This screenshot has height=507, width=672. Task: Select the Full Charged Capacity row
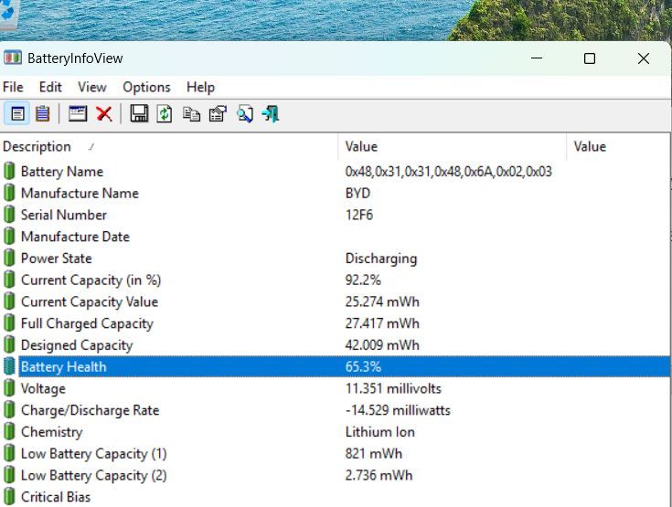point(87,323)
